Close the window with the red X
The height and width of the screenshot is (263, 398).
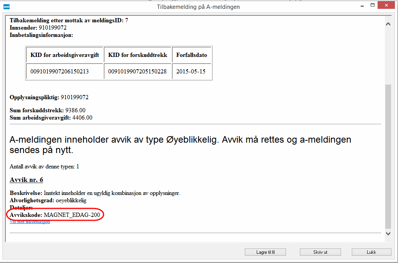pyautogui.click(x=386, y=6)
